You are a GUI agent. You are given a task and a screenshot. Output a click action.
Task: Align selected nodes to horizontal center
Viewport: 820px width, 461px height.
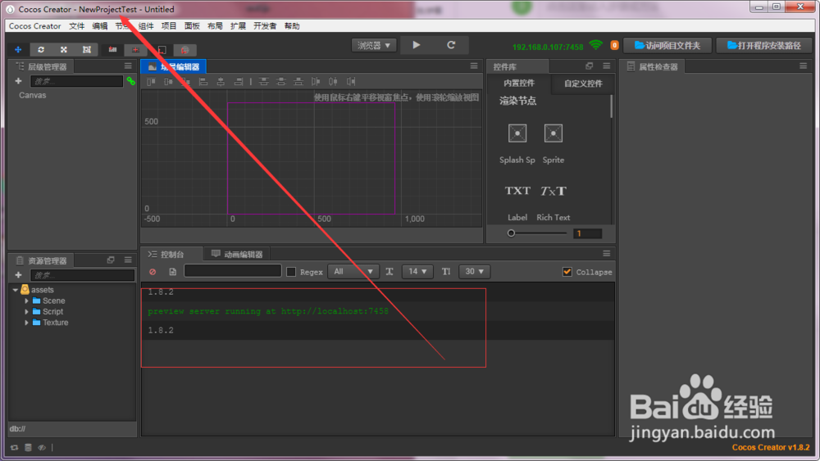coord(221,81)
